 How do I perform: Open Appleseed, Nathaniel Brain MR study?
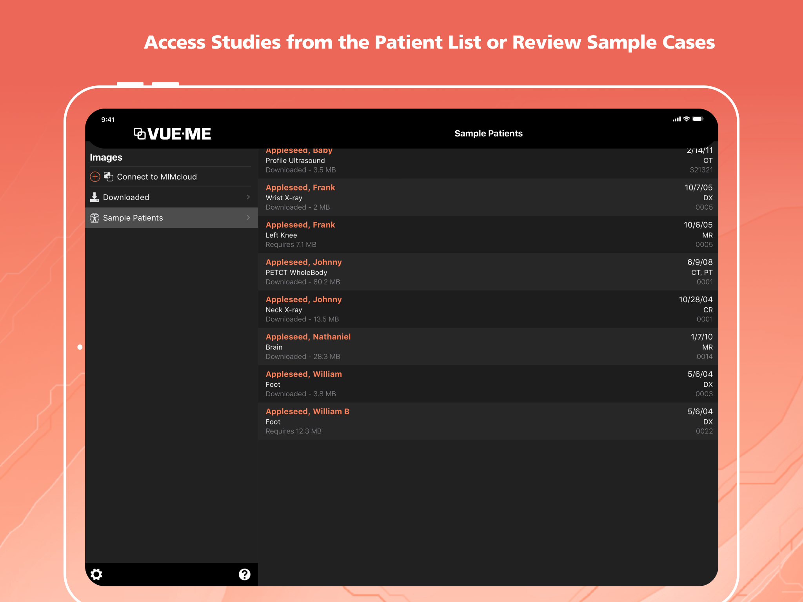coord(488,346)
